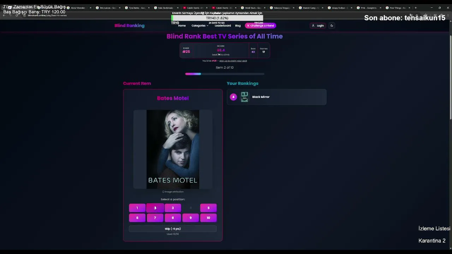Open the Categories dropdown menu
This screenshot has height=254, width=452.
point(200,25)
